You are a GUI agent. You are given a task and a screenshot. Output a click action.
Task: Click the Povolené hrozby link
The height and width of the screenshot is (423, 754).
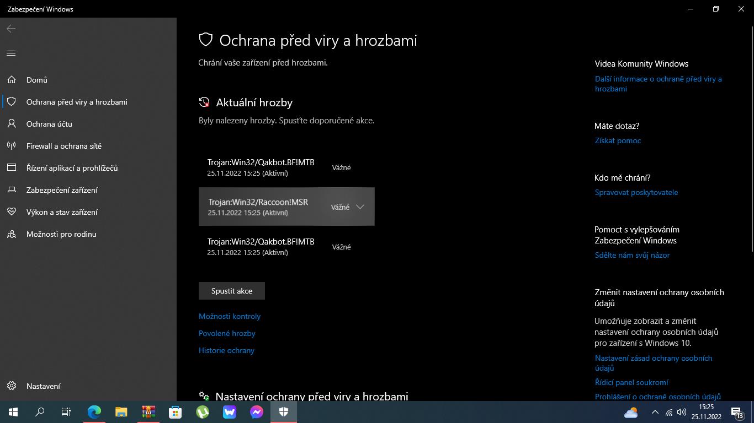point(227,333)
